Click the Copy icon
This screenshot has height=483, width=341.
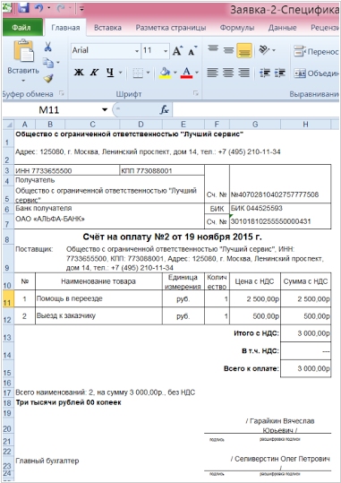pyautogui.click(x=47, y=63)
